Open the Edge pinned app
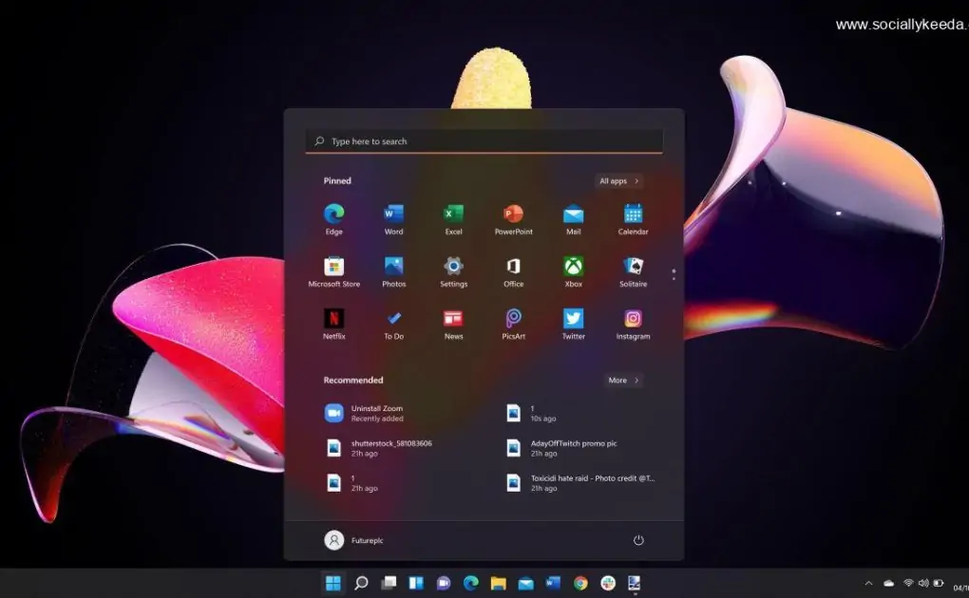This screenshot has width=969, height=598. click(x=333, y=219)
